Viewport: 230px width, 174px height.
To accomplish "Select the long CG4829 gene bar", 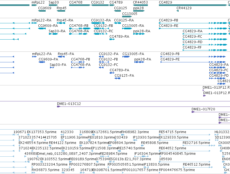I will (193, 5).
